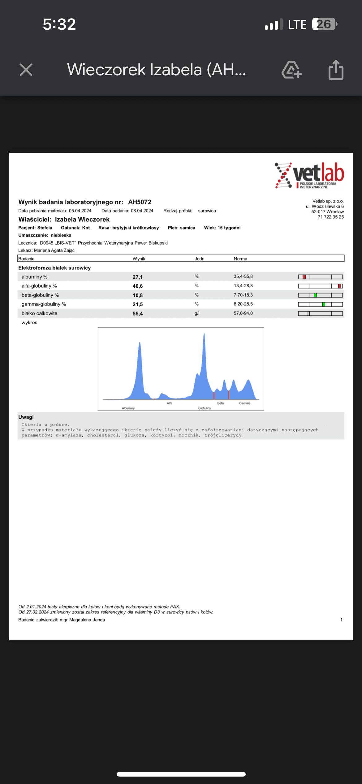
Task: Tap owner name Izabela Wieczorek
Action: tap(82, 220)
